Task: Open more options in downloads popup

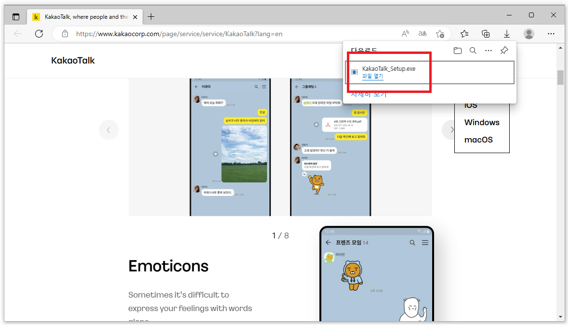Action: tap(489, 51)
